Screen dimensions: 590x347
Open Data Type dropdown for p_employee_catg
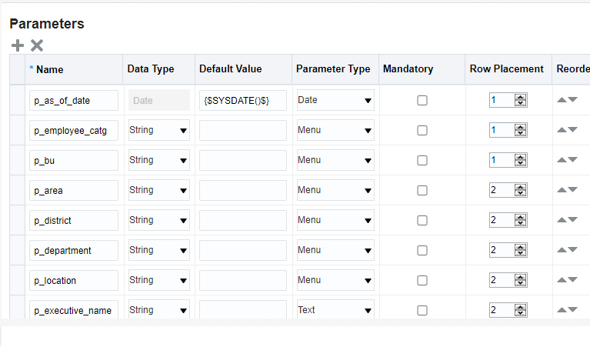click(x=158, y=130)
